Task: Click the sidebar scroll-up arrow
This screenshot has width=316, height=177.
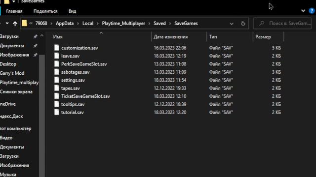Action: [41, 36]
